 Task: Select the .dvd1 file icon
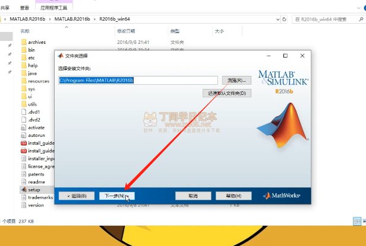(24, 112)
